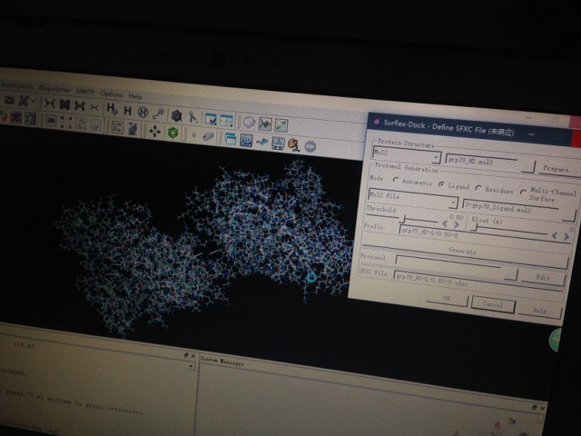Image resolution: width=581 pixels, height=436 pixels.
Task: Click OK in Surflex-Dock dialog
Action: 448,299
